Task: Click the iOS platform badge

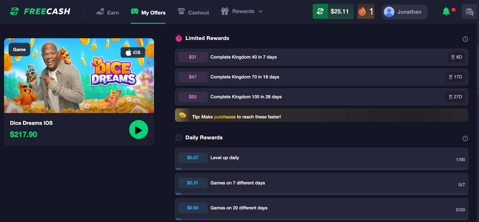Action: (x=133, y=53)
